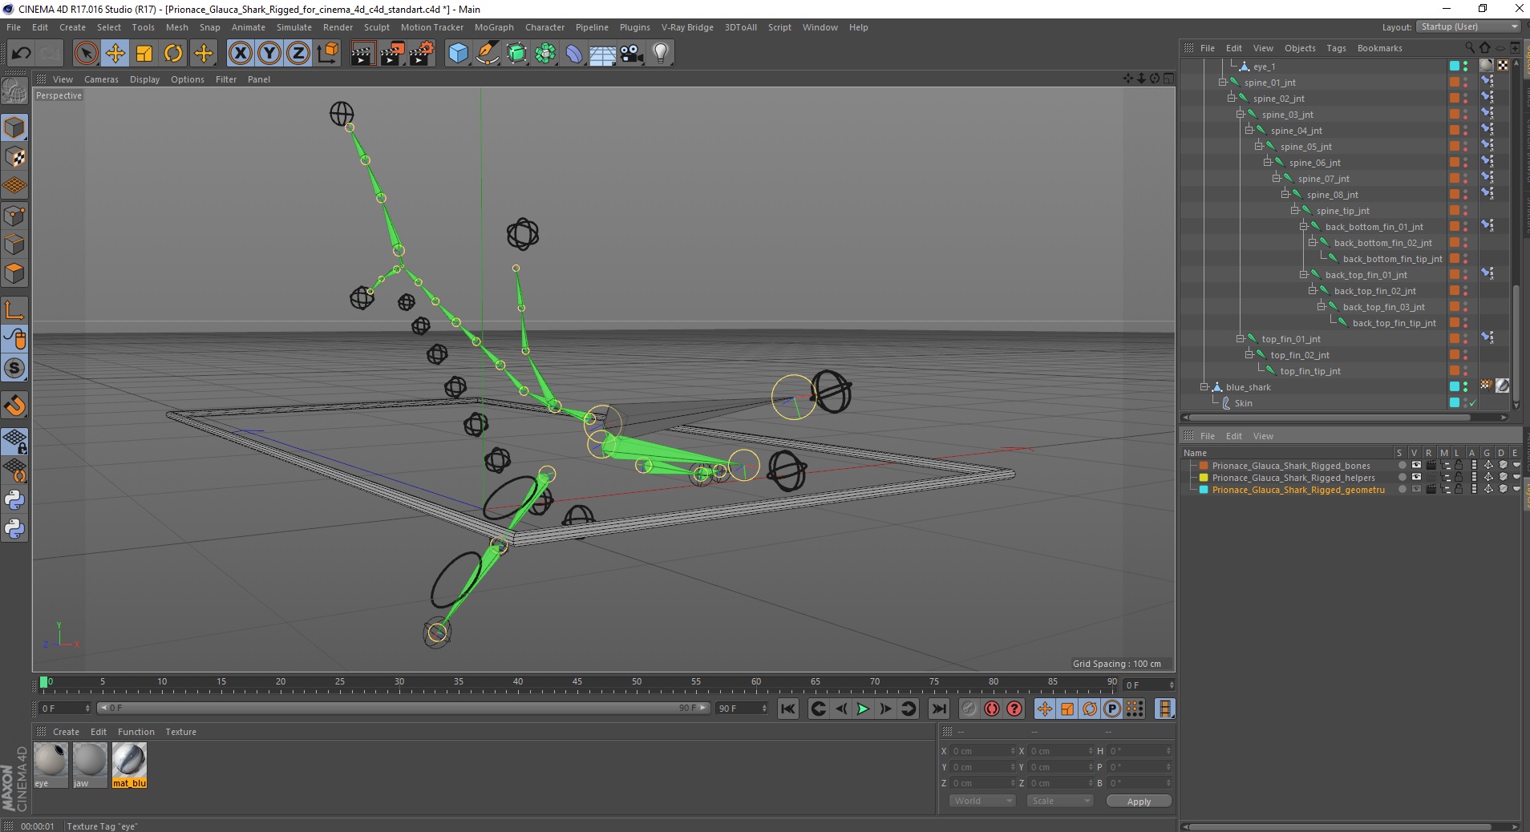Select the eye material thumbnail

pos(51,765)
